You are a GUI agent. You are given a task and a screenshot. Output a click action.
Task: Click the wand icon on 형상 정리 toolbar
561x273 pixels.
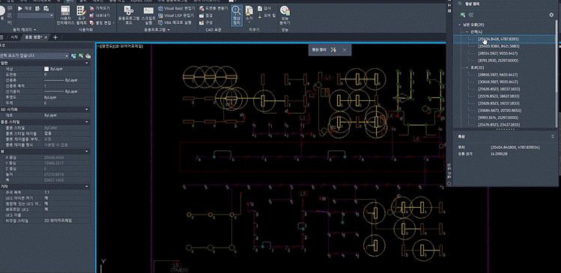click(x=333, y=50)
